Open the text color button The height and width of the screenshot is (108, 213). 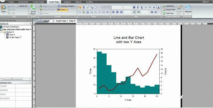click(x=158, y=7)
